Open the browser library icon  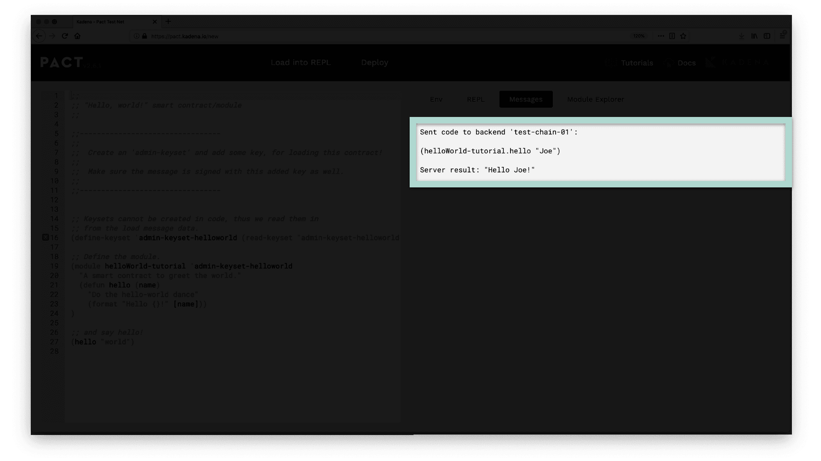pos(754,36)
